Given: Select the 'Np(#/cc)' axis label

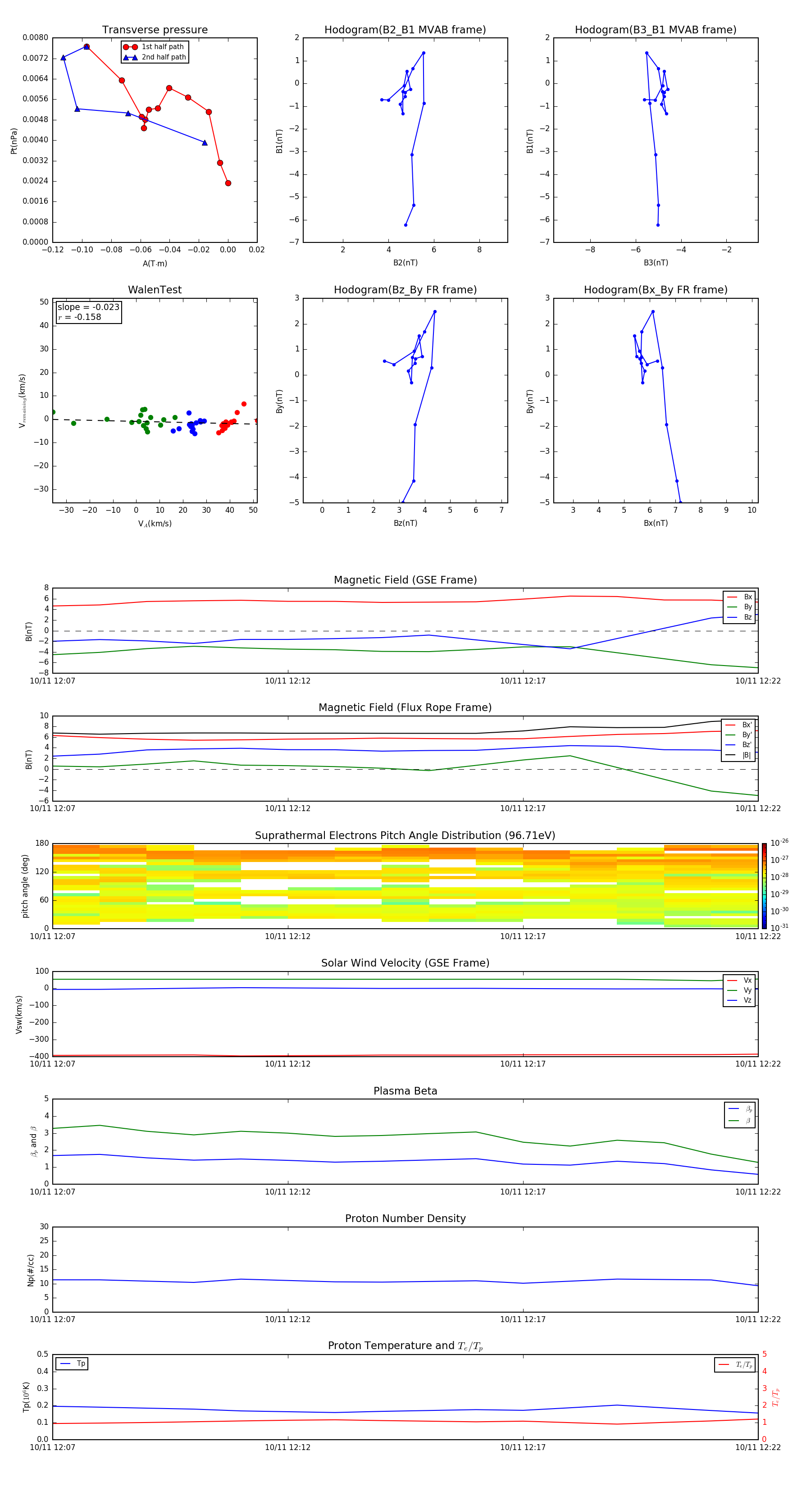Looking at the screenshot, I should point(31,1269).
